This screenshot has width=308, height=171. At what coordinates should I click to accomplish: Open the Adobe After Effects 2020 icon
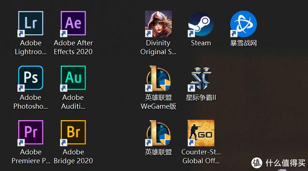click(73, 23)
